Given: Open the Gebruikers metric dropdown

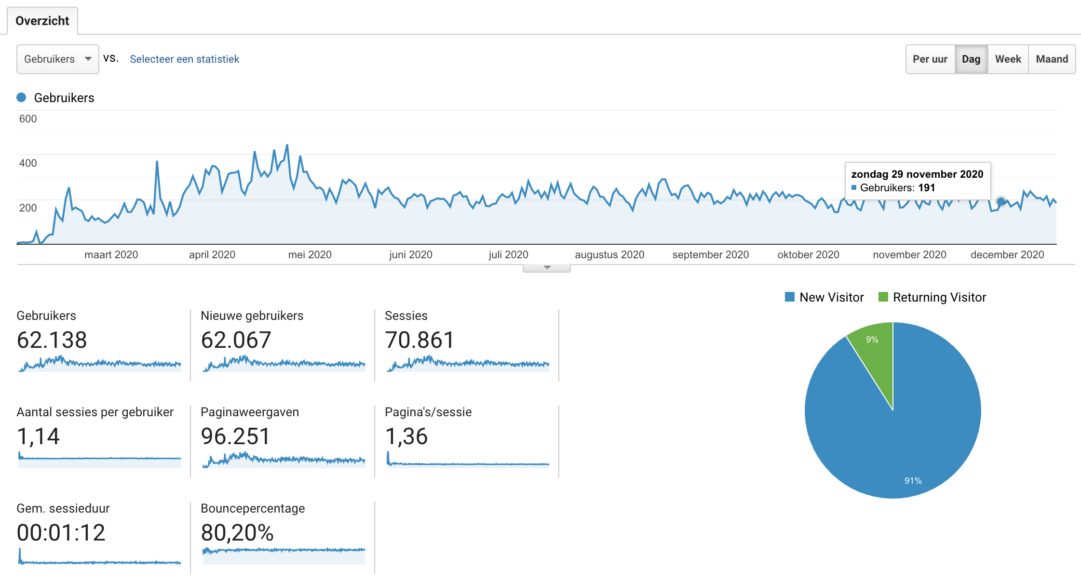Looking at the screenshot, I should [58, 59].
